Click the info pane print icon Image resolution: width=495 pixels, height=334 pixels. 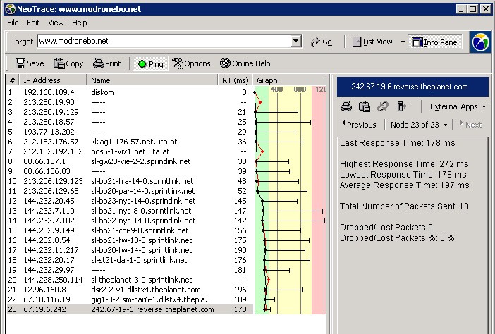point(346,106)
